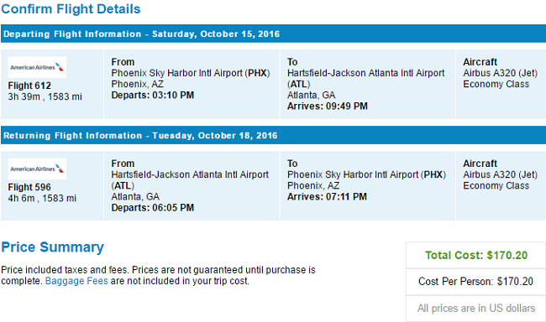Click Departs 06:05 PM time text
The image size is (546, 322).
tap(153, 208)
